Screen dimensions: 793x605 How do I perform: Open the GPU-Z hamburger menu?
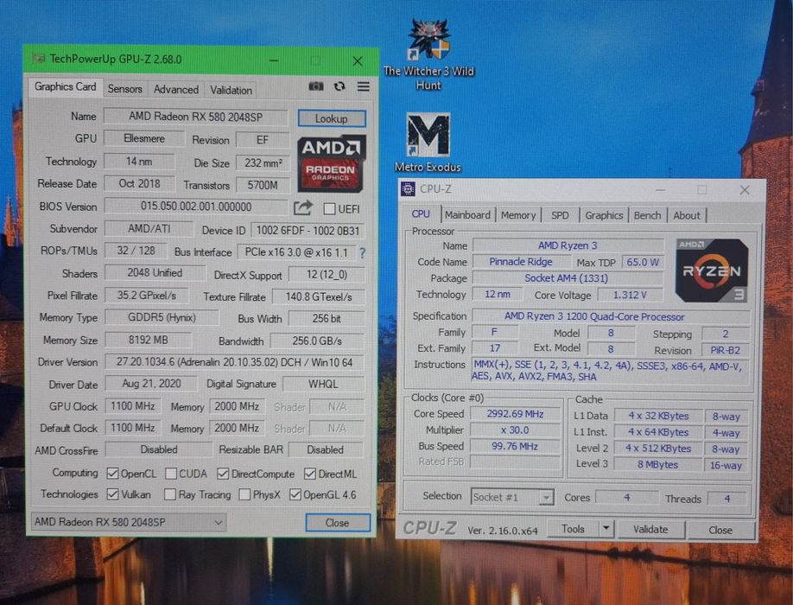coord(363,86)
